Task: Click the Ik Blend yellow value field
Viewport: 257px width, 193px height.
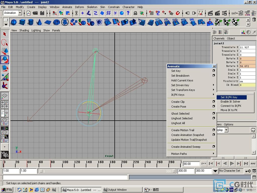Action: [247, 85]
